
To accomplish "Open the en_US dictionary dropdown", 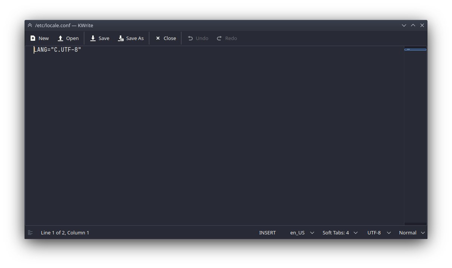I will [302, 233].
